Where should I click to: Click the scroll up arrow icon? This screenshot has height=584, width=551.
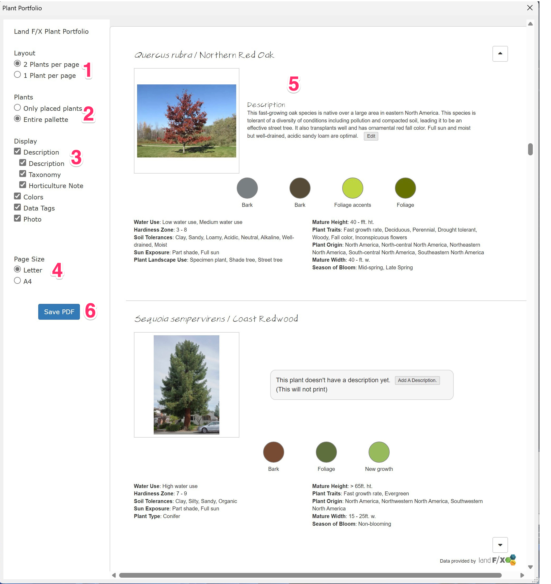[500, 54]
